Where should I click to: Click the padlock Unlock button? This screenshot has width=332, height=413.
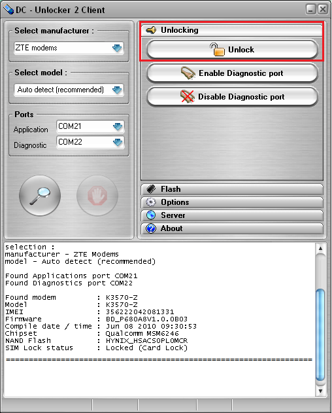pyautogui.click(x=232, y=50)
